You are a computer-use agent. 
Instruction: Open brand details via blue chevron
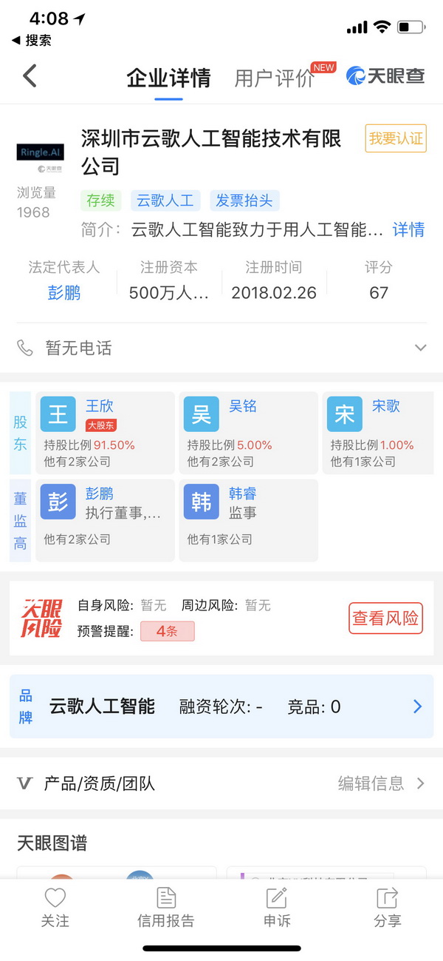click(417, 707)
